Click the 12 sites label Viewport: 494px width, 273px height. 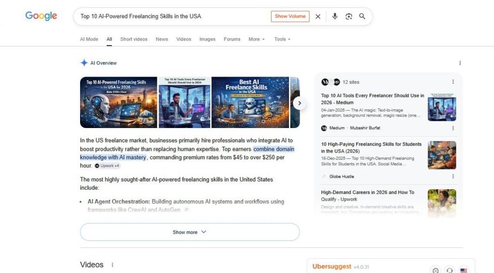click(351, 82)
